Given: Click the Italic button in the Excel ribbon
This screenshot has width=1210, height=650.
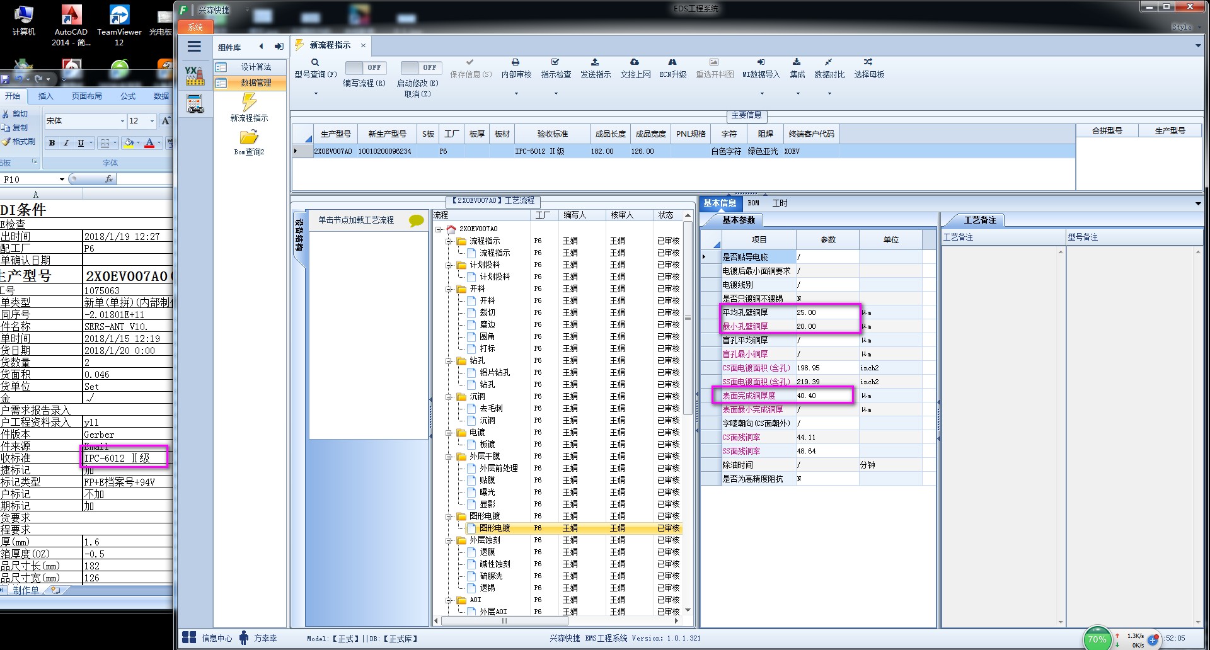Looking at the screenshot, I should 66,143.
